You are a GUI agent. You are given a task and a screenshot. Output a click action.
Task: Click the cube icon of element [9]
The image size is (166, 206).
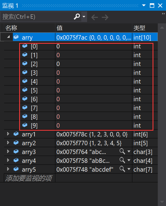25,125
